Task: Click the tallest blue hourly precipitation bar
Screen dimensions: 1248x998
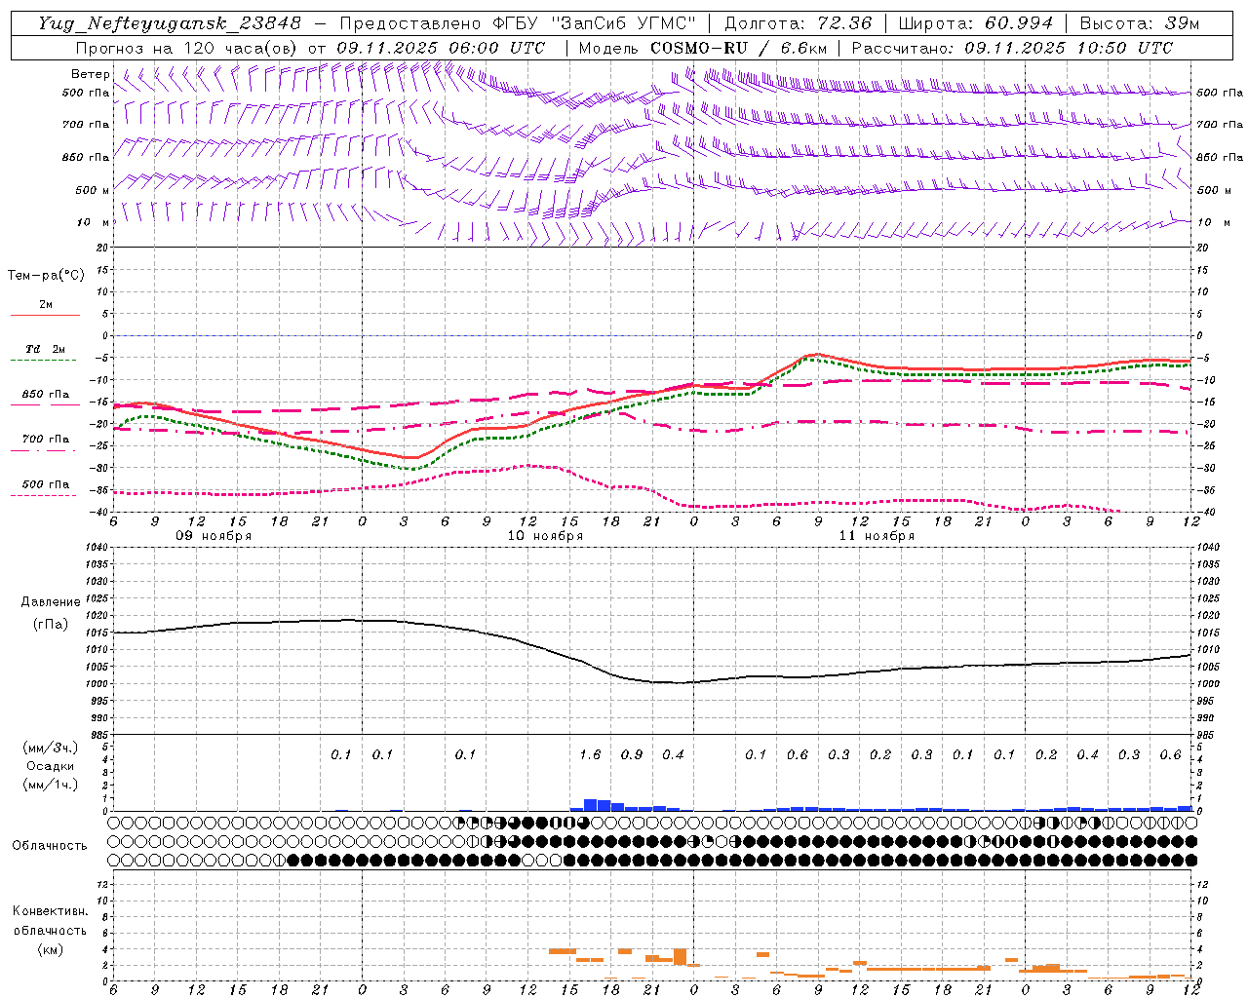Action: click(590, 805)
